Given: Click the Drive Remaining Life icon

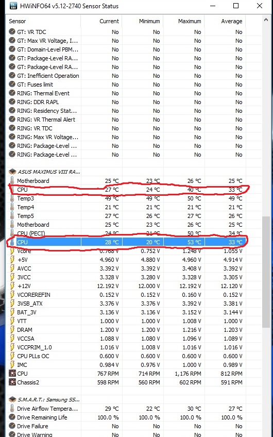Looking at the screenshot, I should click(x=12, y=417).
